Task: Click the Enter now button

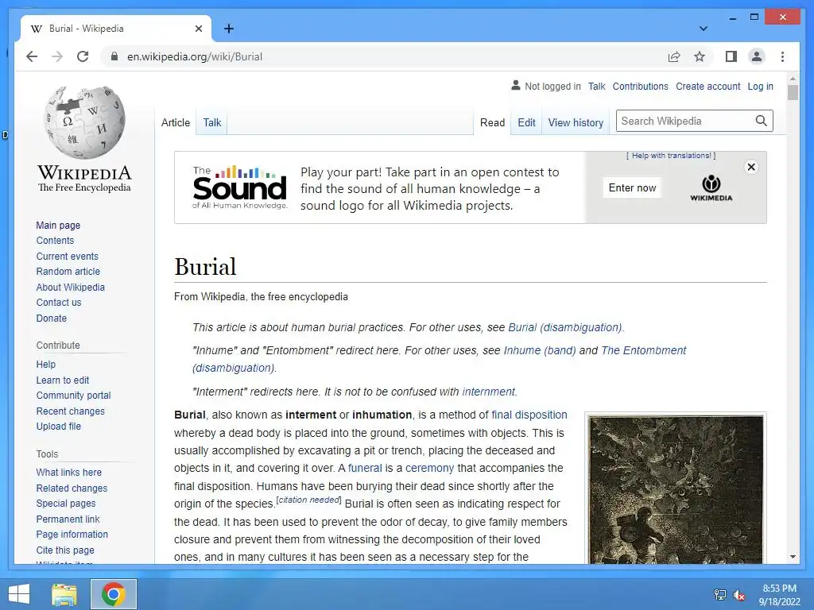Action: pyautogui.click(x=632, y=187)
